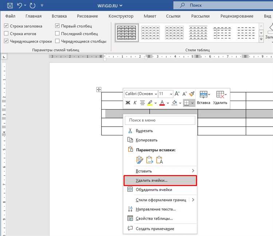Select the second table style thumbnail
The width and height of the screenshot is (273, 236).
150,33
